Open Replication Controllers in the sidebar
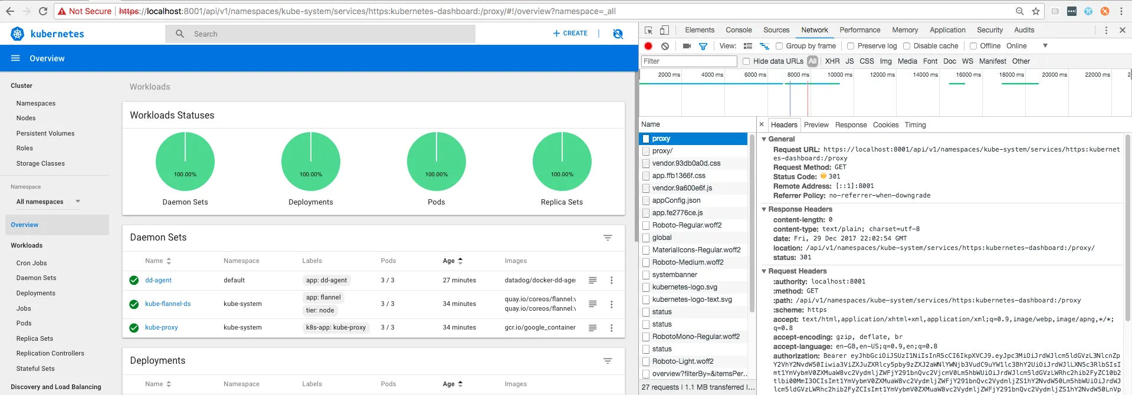Viewport: 1132px width, 395px height. pos(50,353)
